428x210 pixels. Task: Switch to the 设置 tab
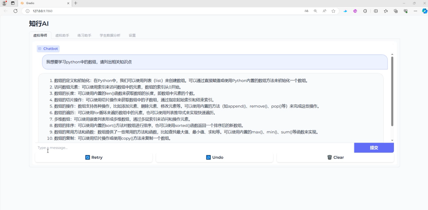pos(132,36)
